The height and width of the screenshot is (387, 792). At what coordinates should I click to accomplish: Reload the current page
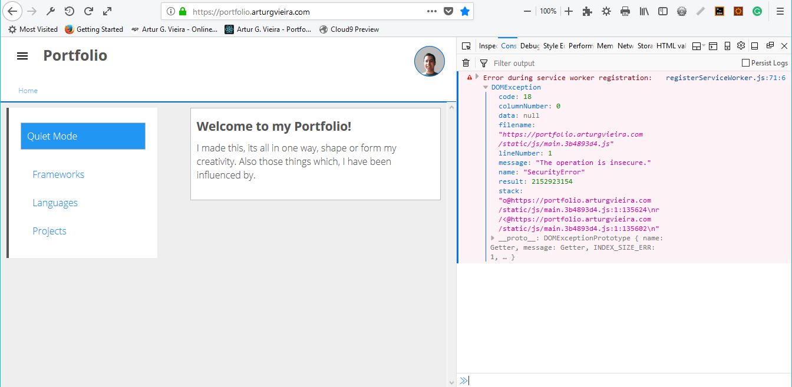coord(88,11)
